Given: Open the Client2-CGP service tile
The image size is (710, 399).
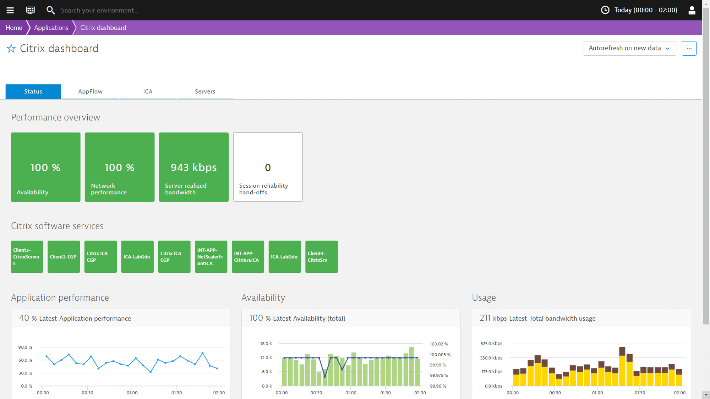Looking at the screenshot, I should 64,257.
